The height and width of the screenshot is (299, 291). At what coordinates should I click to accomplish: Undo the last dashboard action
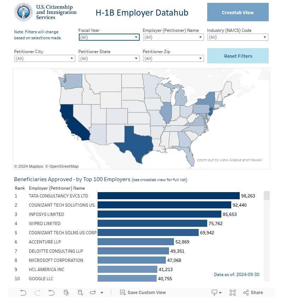coord(23,293)
